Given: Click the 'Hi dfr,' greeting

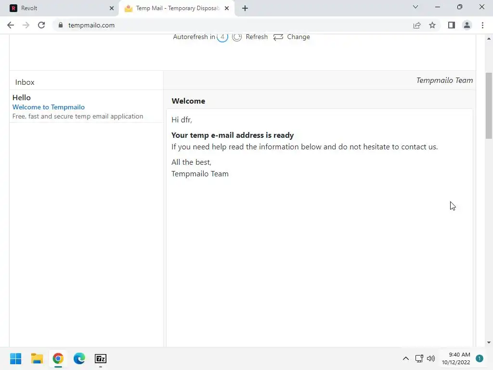Looking at the screenshot, I should 182,119.
